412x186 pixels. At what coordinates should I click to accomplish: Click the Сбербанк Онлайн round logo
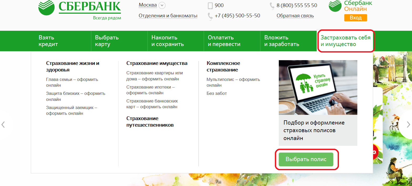[x=335, y=6]
